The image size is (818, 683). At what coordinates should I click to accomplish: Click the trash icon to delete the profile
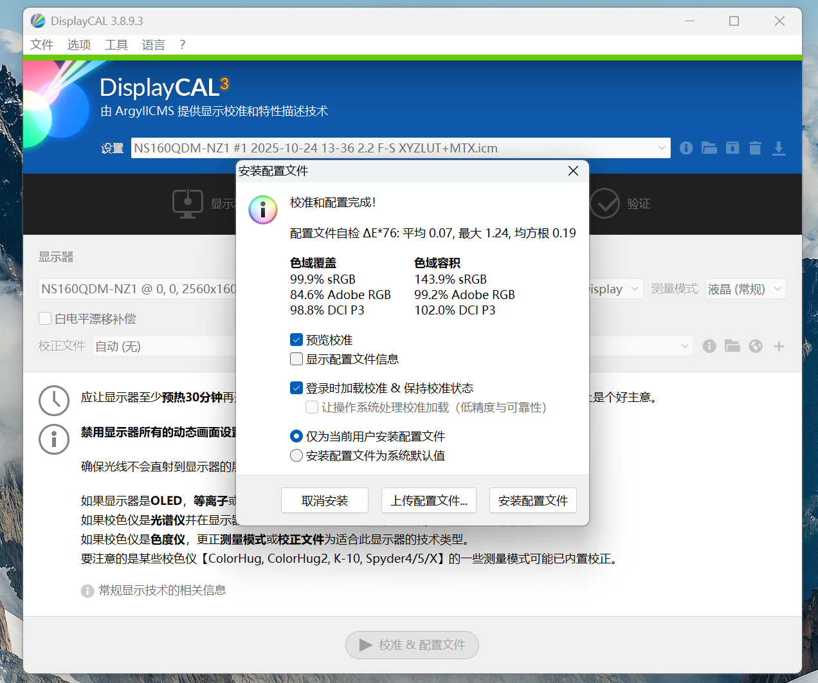(x=755, y=149)
